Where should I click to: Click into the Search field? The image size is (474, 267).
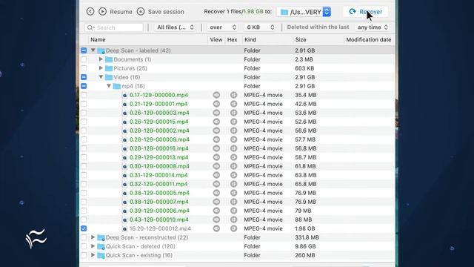coord(113,27)
